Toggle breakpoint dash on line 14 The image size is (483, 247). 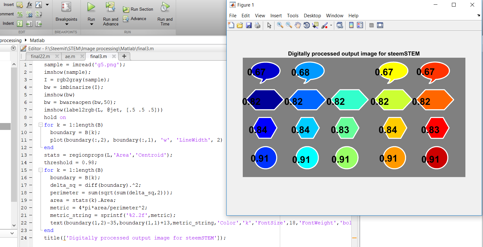[31, 163]
